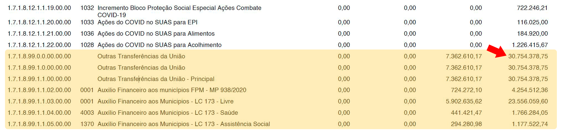Click the amount 23.556.059,60
Viewport: 571px width, 133px height.
(x=528, y=101)
